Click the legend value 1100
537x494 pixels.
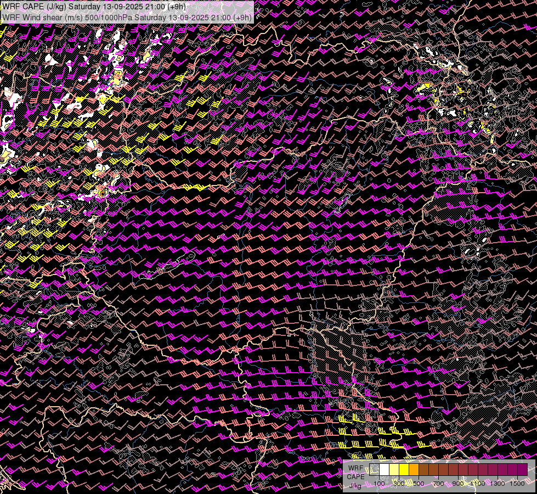[x=478, y=484]
